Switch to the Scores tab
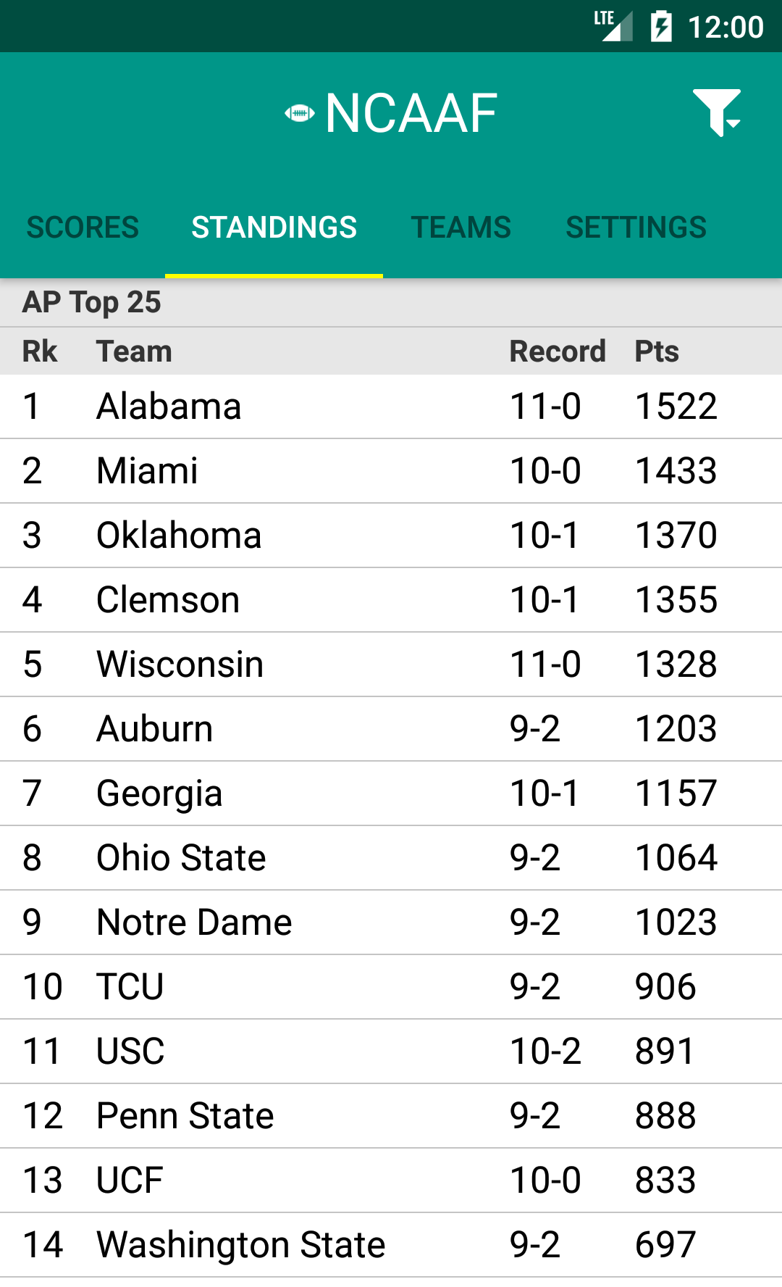Viewport: 782px width, 1287px height. [x=83, y=228]
